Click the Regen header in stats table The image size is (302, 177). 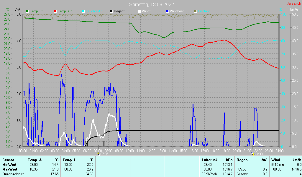pyautogui.click(x=242, y=160)
